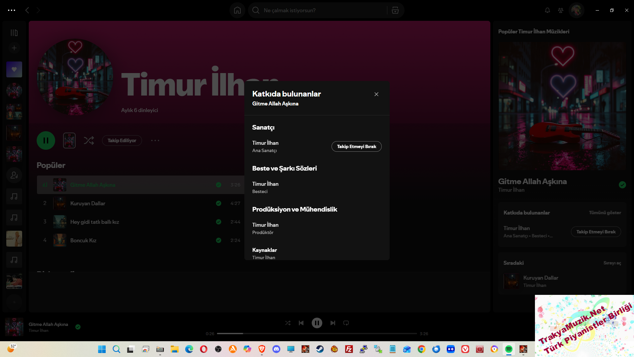634x357 pixels.
Task: Expand the library sidebar icon
Action: coord(14,33)
